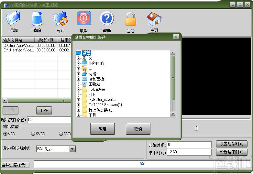Click the 结束时间 input field

coord(189,152)
